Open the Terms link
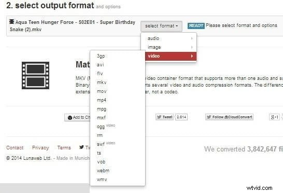283x193 pixels. coord(64,148)
